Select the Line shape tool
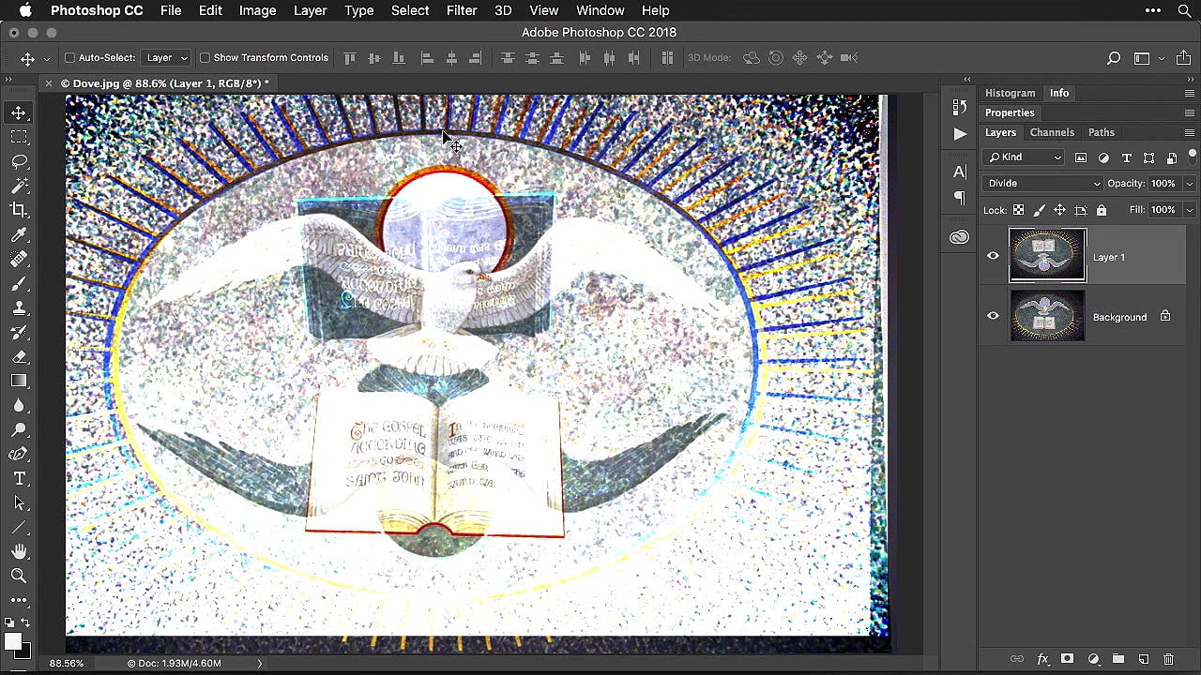1201x675 pixels. tap(19, 527)
